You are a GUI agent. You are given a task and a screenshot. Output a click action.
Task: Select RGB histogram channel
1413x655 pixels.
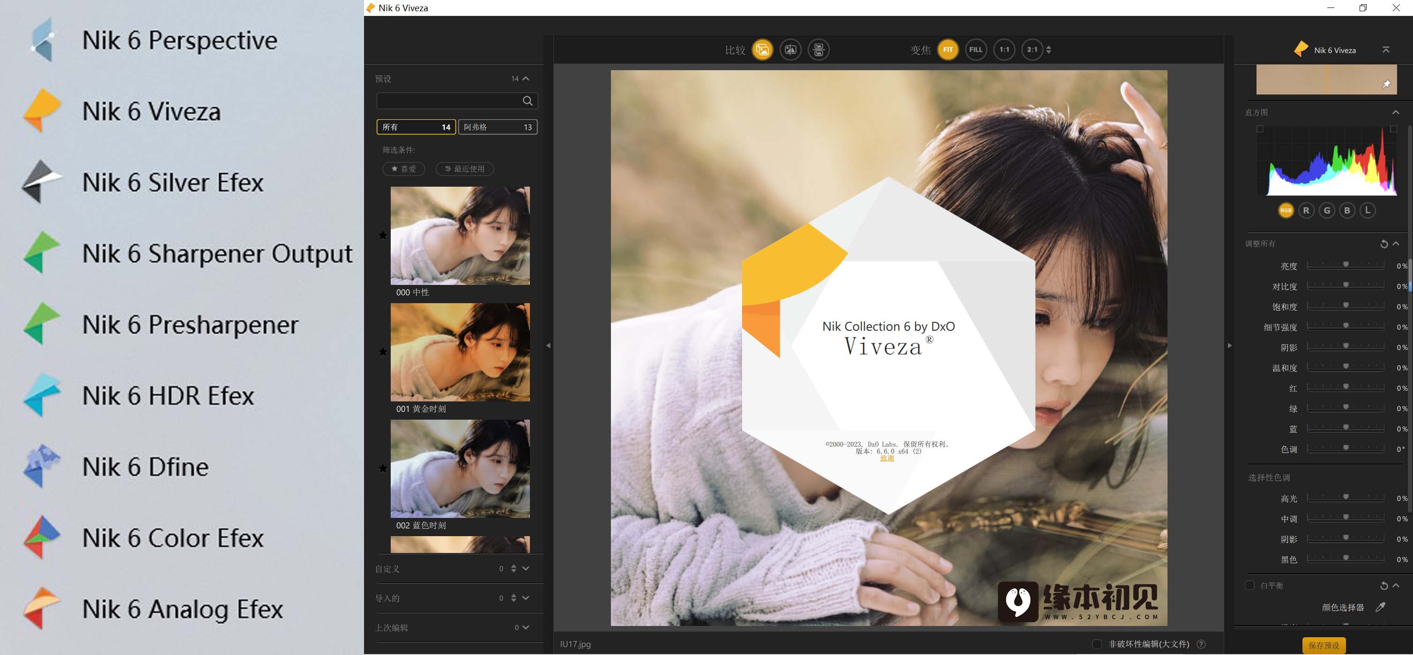pos(1286,210)
